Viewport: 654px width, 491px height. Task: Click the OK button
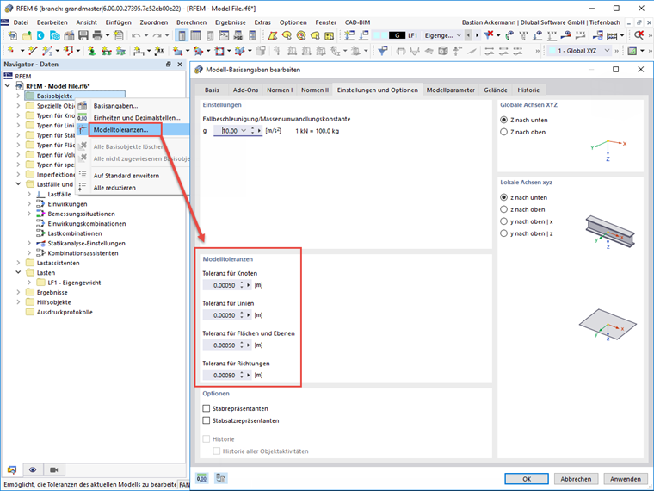(x=527, y=479)
